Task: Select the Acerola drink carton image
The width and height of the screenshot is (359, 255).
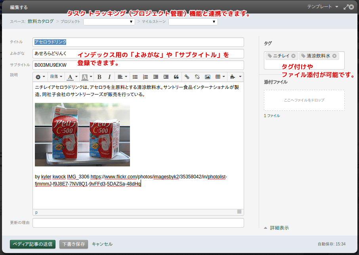Action: coord(82,135)
